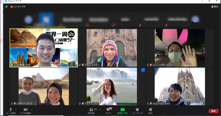Start video with ビデオの開始 icon
This screenshot has height=116, width=221.
[26, 111]
